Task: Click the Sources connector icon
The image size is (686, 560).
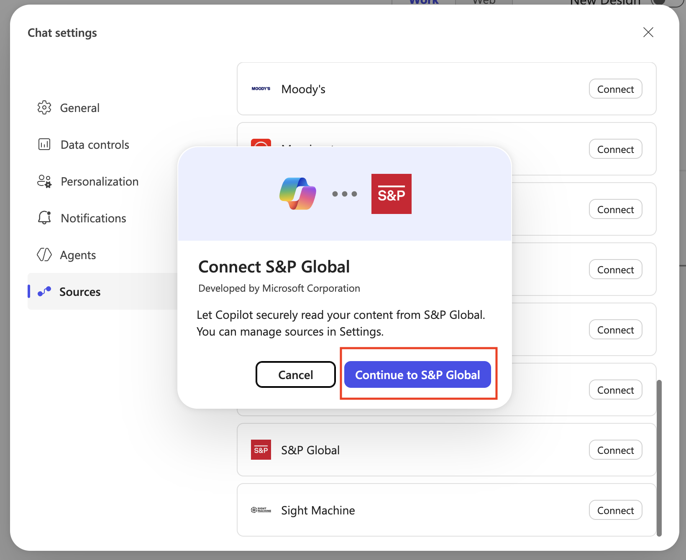Action: [44, 291]
